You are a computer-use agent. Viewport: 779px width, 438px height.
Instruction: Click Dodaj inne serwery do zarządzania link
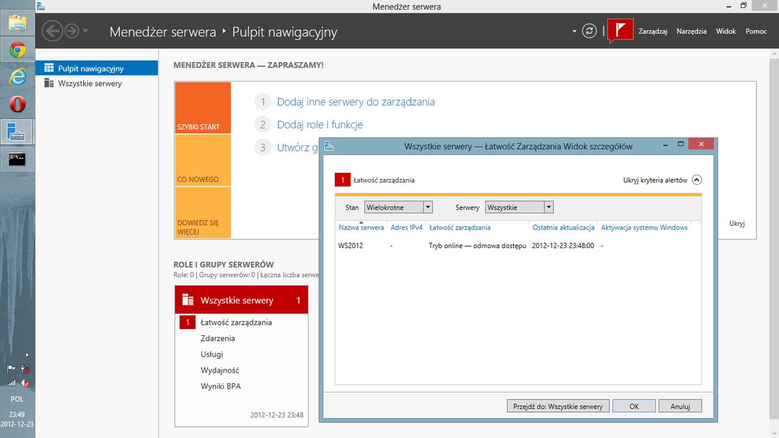pos(356,102)
